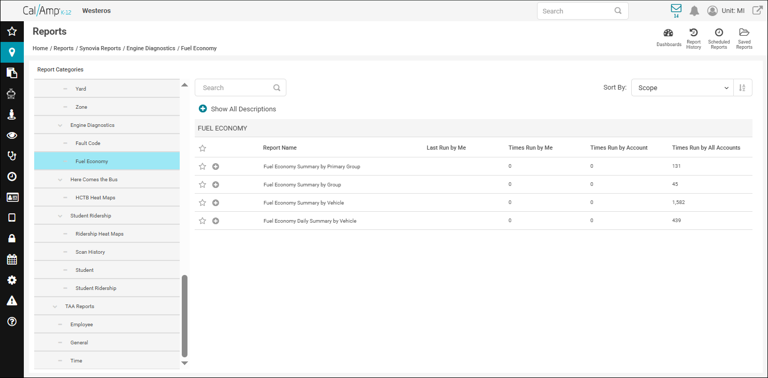Screen dimensions: 768x378
Task: Select the HCTB Heat Maps category
Action: pos(107,197)
